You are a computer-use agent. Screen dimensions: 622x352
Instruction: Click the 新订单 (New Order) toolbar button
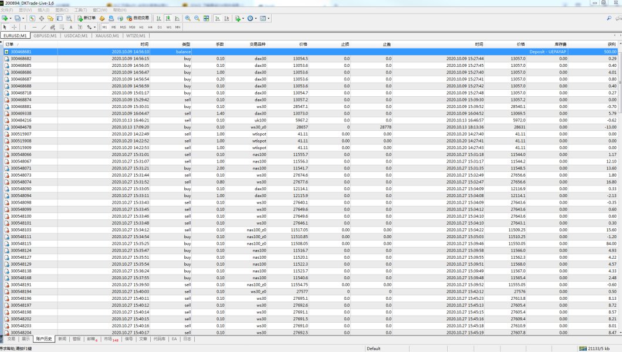86,18
